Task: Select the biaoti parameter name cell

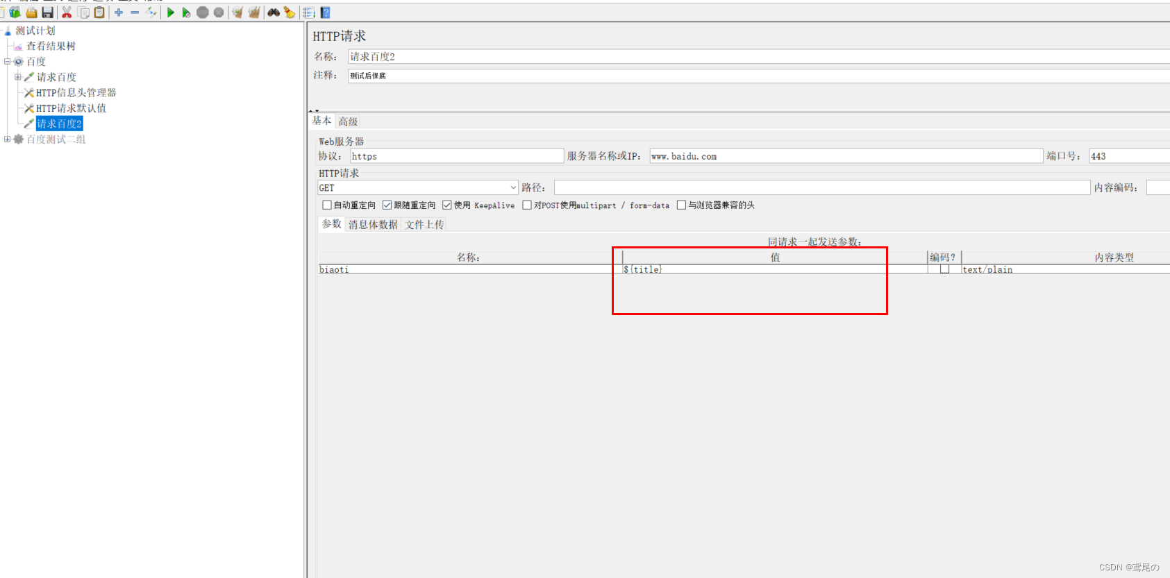Action: coord(469,269)
